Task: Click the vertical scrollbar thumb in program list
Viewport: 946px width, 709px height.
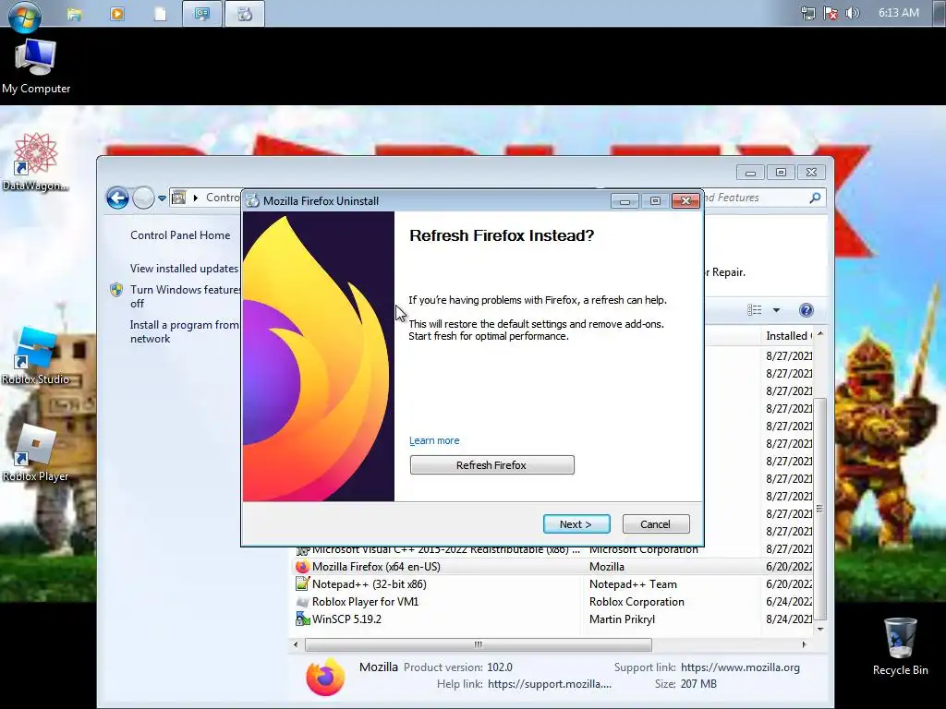Action: click(820, 509)
